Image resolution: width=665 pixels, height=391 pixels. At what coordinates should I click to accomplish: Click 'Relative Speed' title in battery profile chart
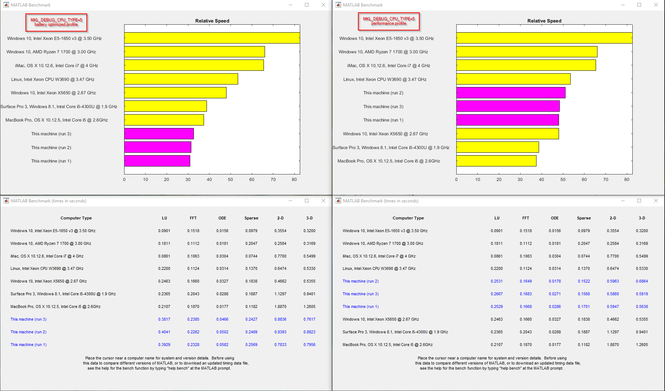tap(212, 21)
